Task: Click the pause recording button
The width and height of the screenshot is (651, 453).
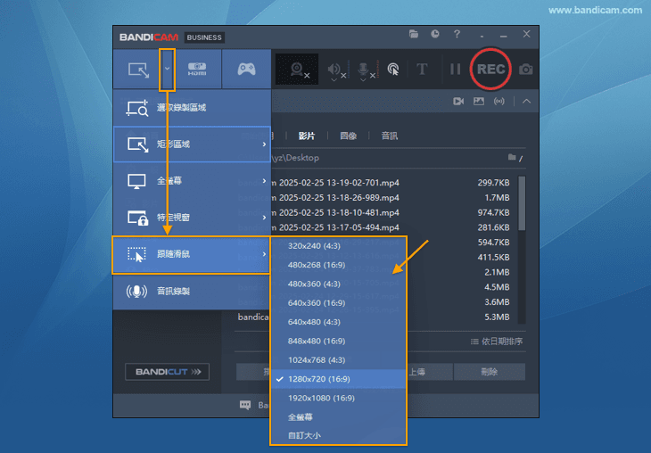Action: (456, 69)
